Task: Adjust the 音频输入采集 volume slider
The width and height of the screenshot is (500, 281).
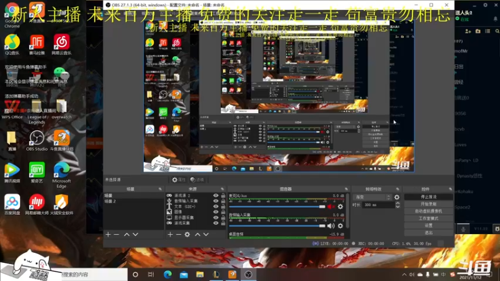Action: pyautogui.click(x=277, y=226)
